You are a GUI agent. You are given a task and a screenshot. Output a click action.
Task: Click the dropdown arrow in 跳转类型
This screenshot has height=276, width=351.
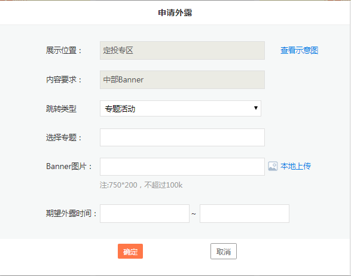point(256,108)
